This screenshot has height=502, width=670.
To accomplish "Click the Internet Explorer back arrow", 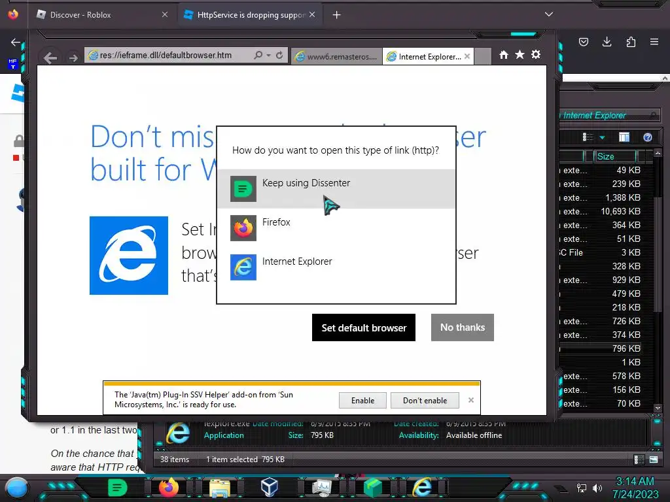I will point(50,58).
